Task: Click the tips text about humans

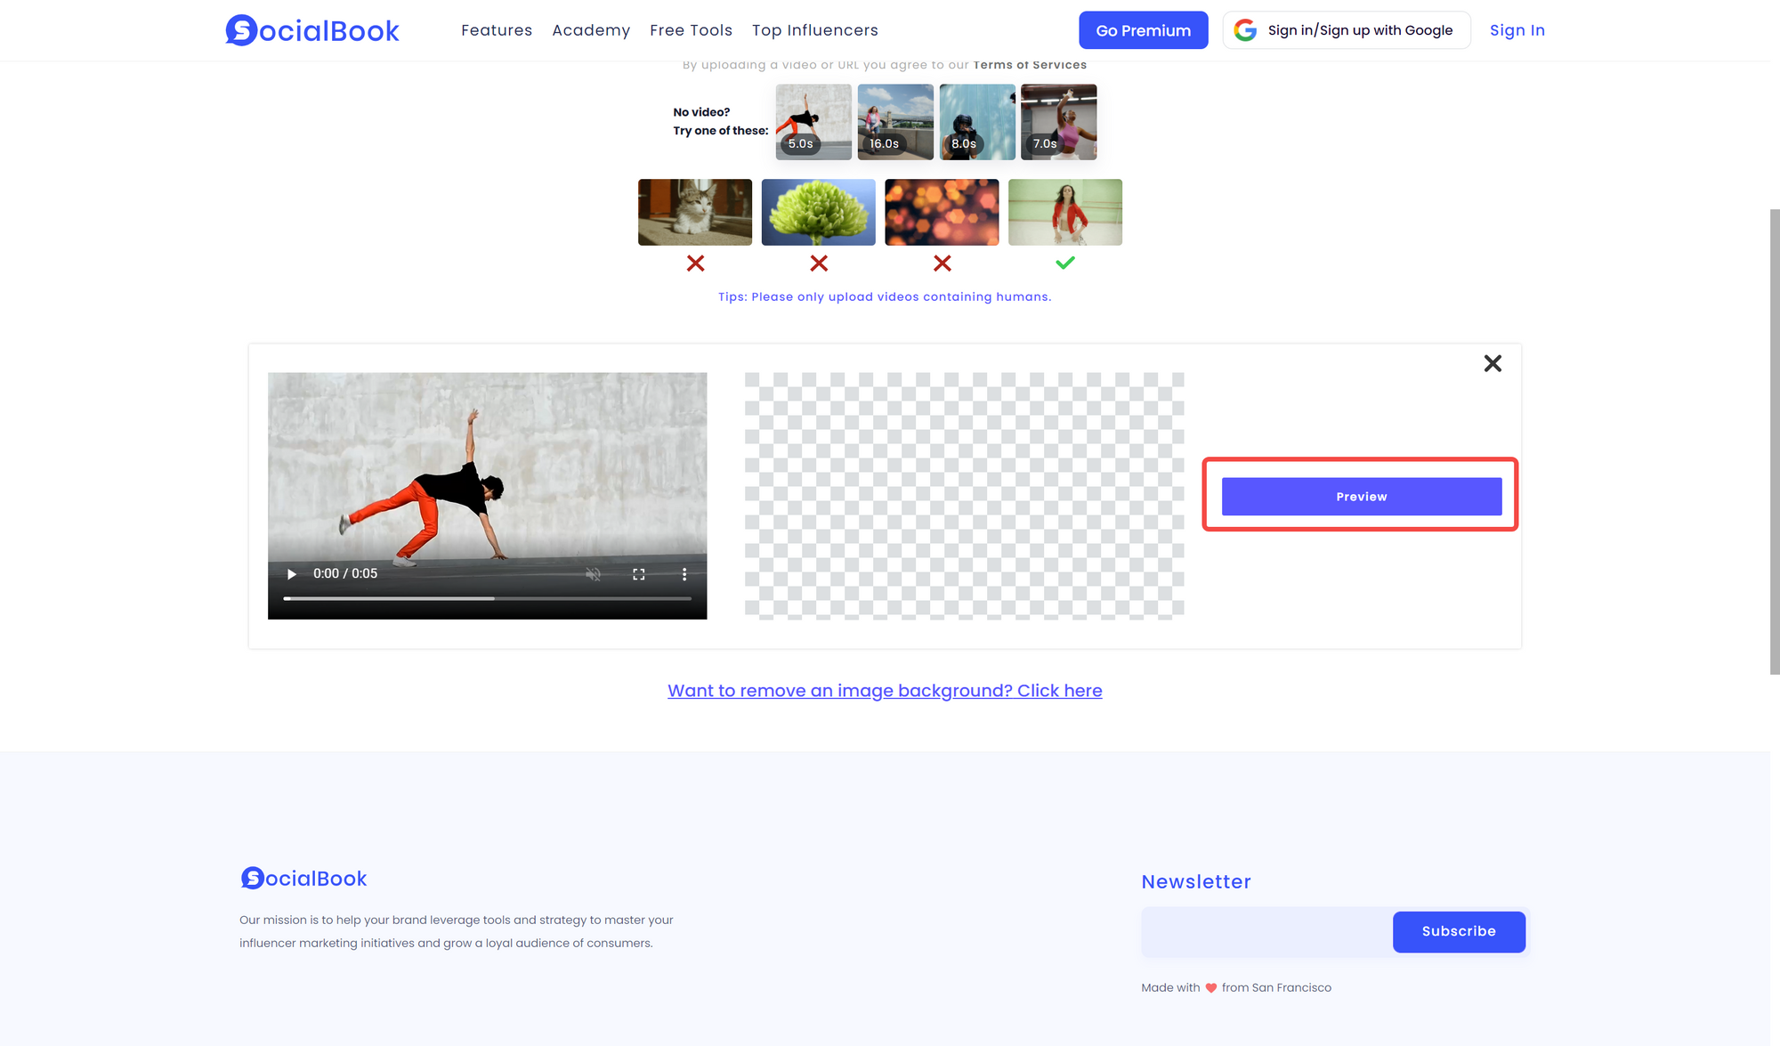Action: coord(885,297)
